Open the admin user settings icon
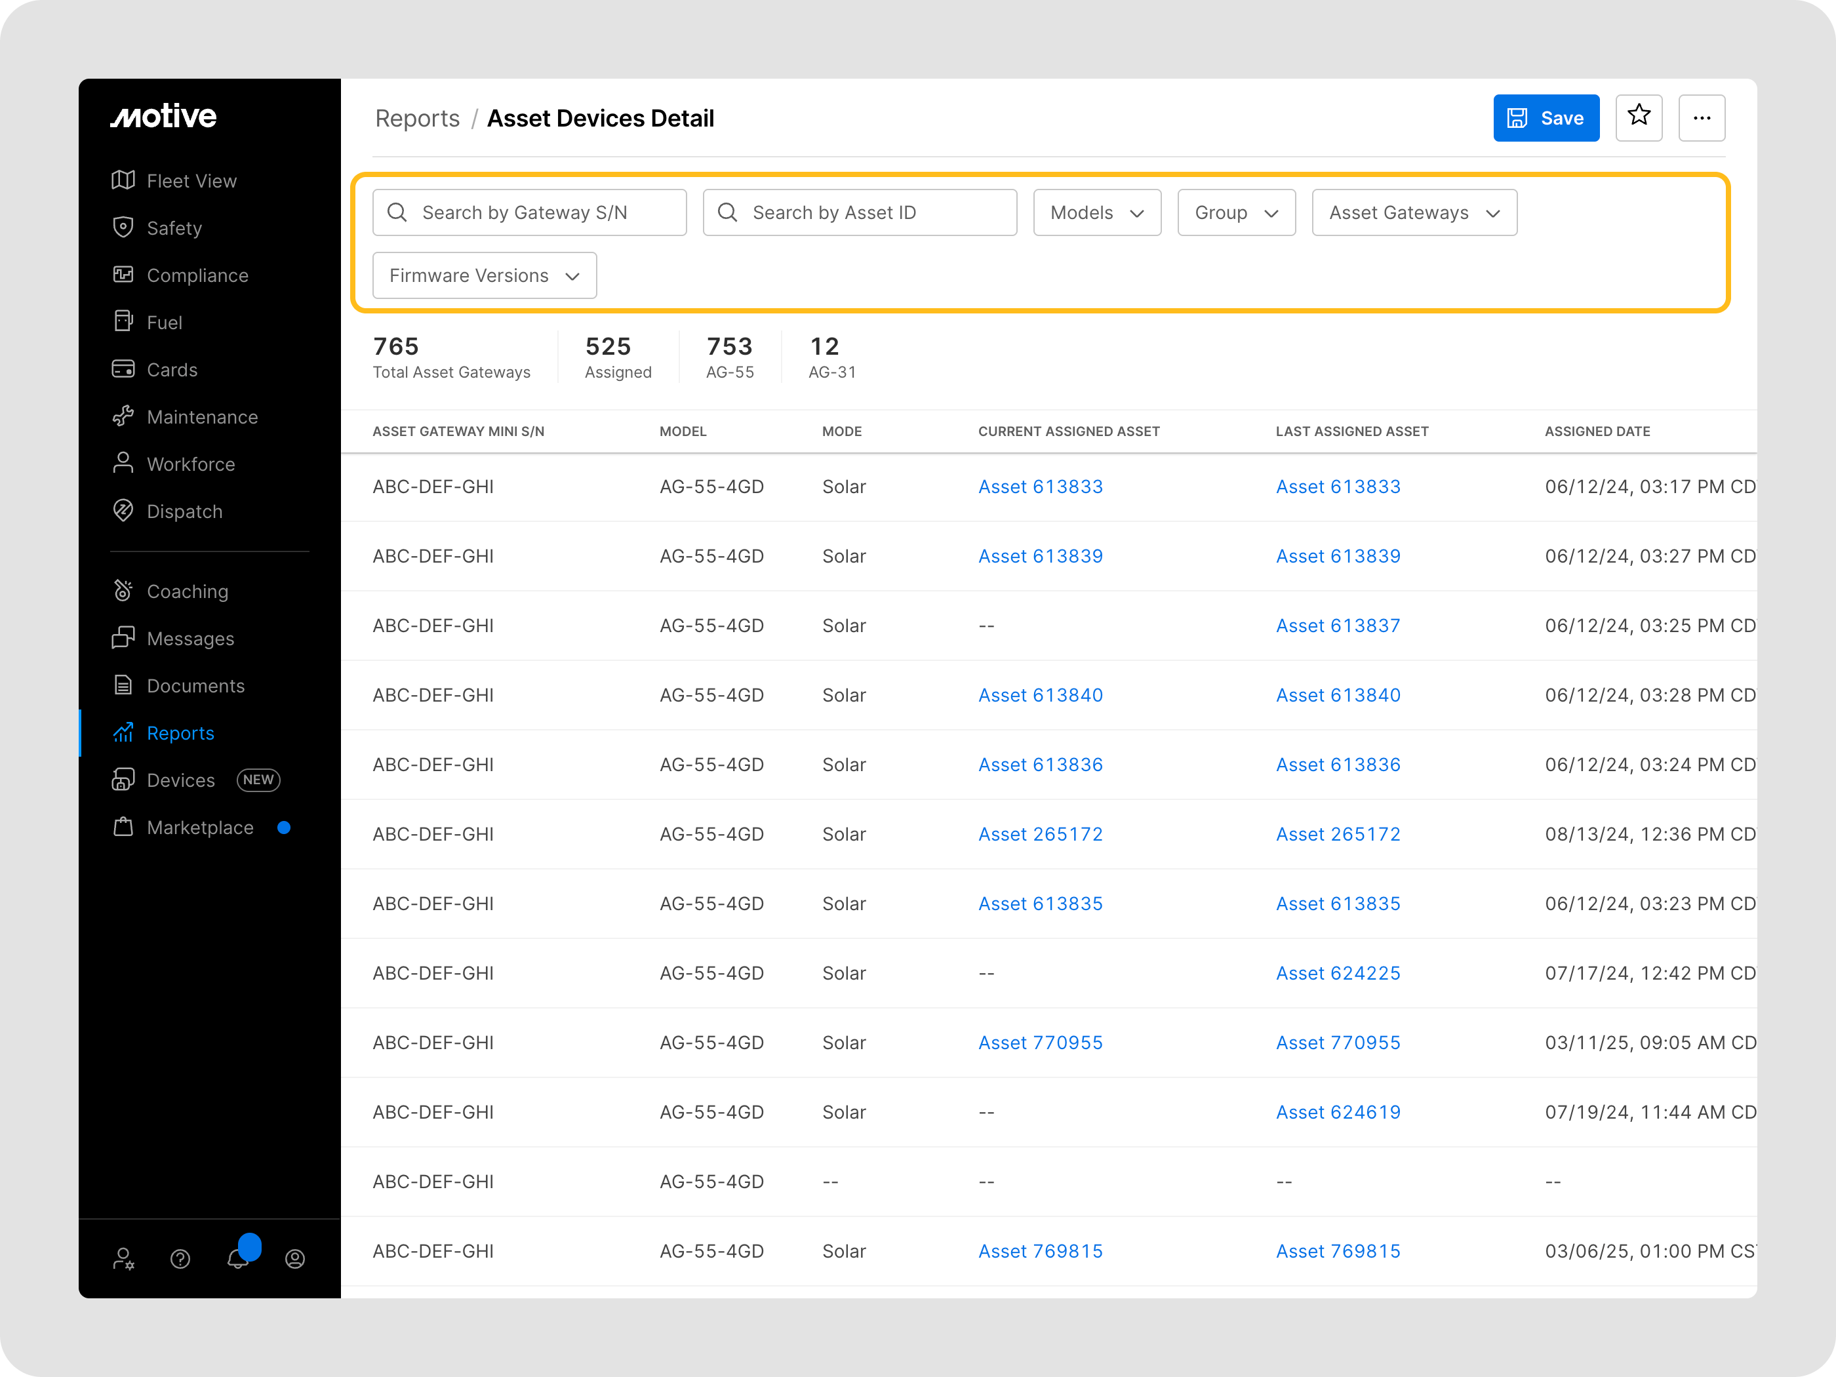 pos(124,1258)
